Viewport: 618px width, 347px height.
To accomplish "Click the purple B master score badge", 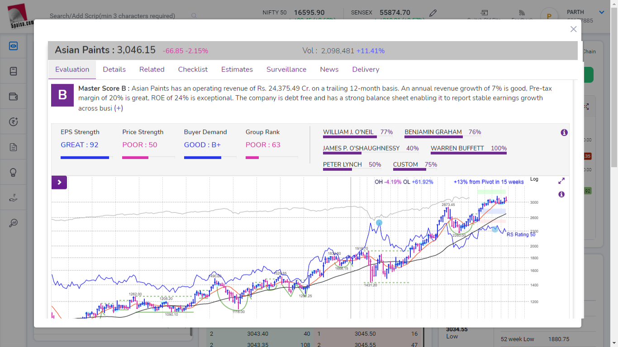I will point(62,95).
